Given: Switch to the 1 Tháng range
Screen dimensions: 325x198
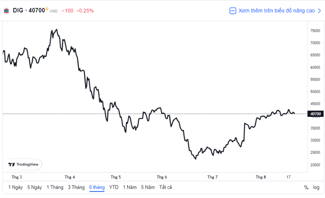Looking at the screenshot, I should [55, 187].
